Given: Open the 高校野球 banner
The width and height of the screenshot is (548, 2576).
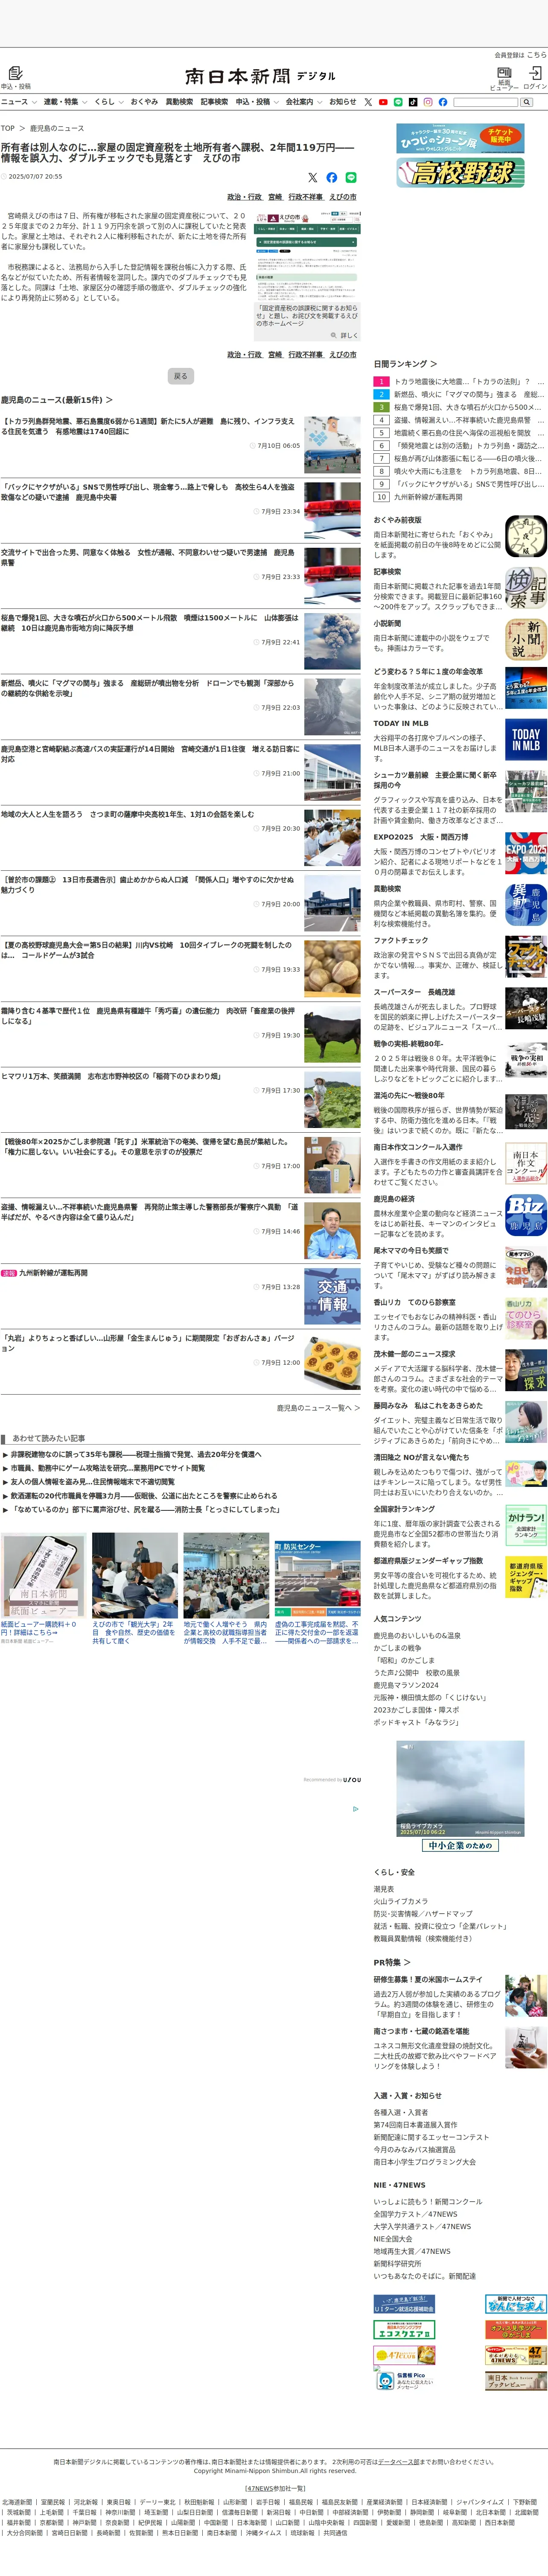Looking at the screenshot, I should point(460,172).
